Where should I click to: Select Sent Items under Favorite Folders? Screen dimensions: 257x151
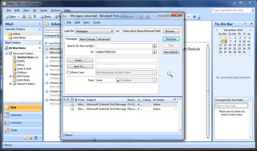(19, 38)
